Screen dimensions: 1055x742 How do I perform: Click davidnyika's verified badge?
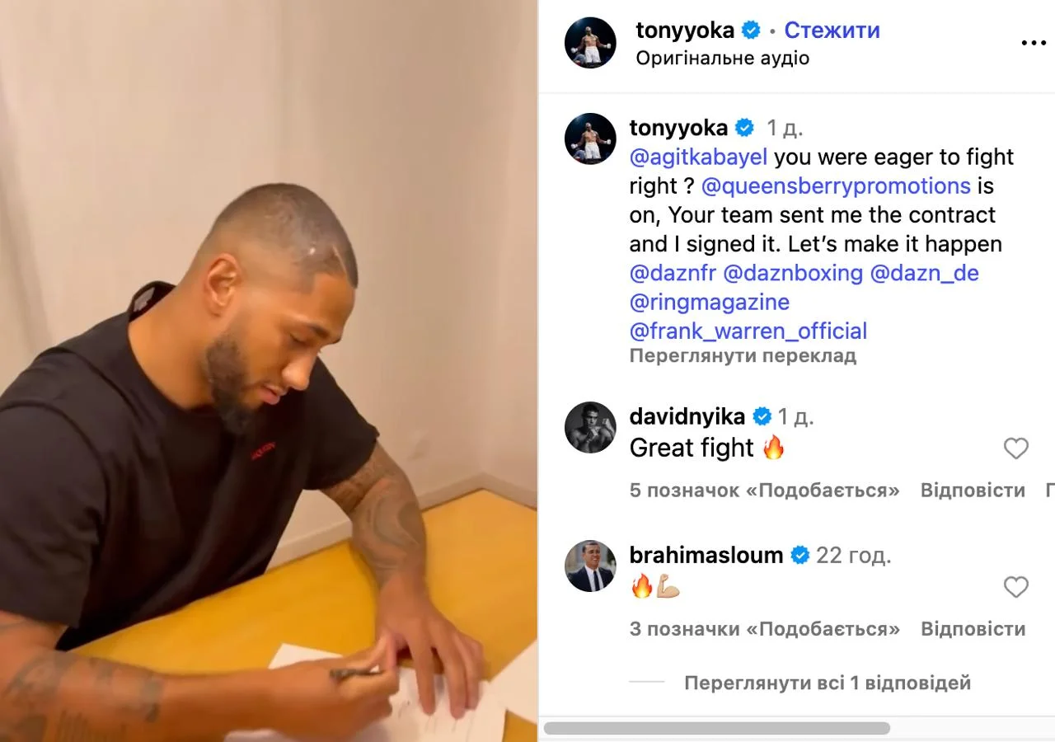pyautogui.click(x=762, y=416)
